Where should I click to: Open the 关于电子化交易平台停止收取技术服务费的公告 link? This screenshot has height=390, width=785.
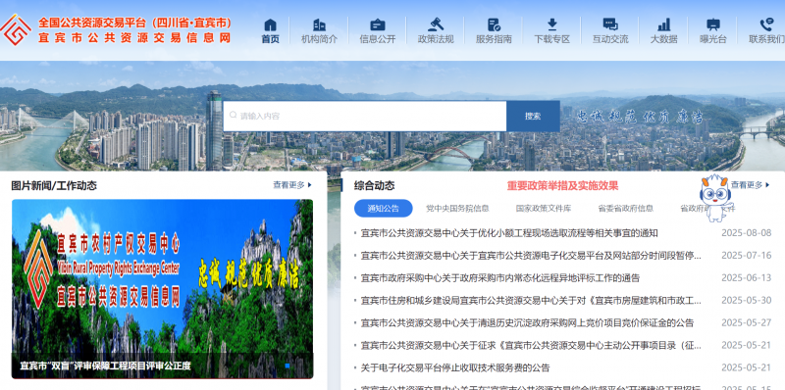click(x=455, y=368)
